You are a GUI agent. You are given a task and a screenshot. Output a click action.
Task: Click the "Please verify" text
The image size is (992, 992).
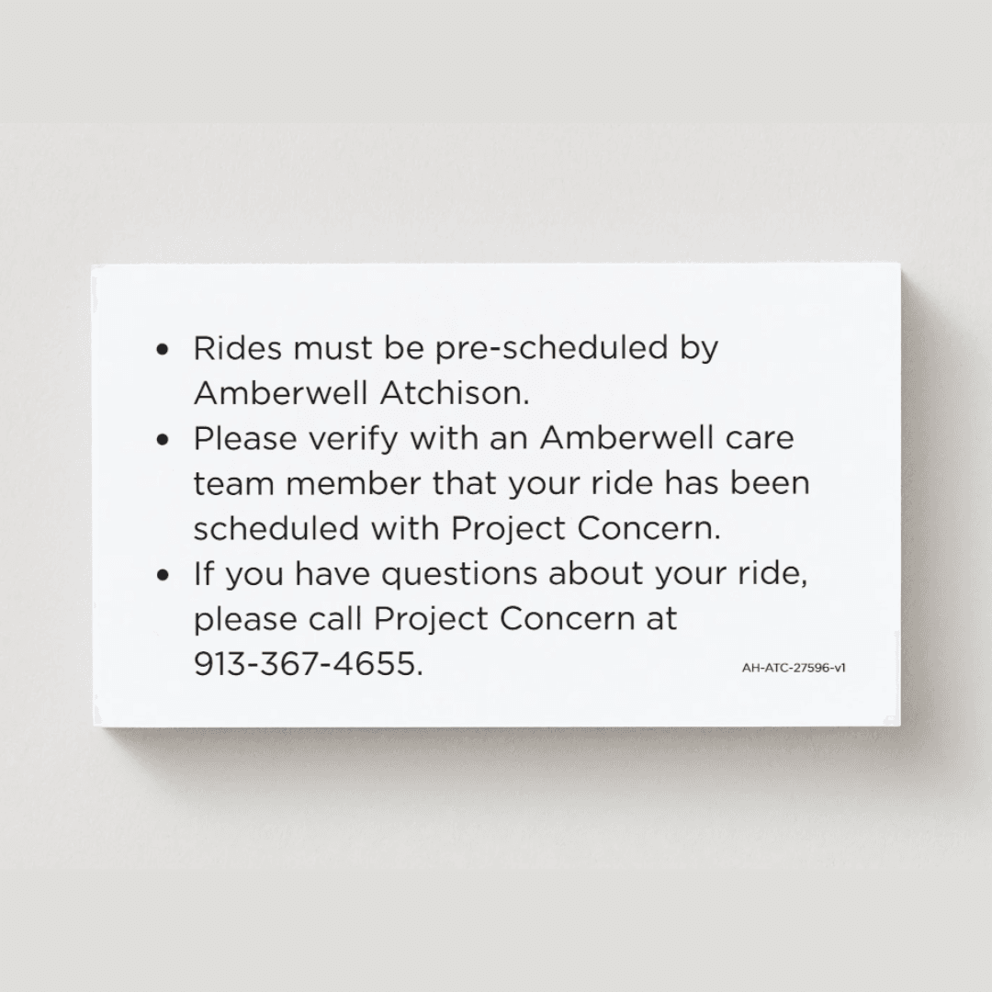pyautogui.click(x=296, y=439)
